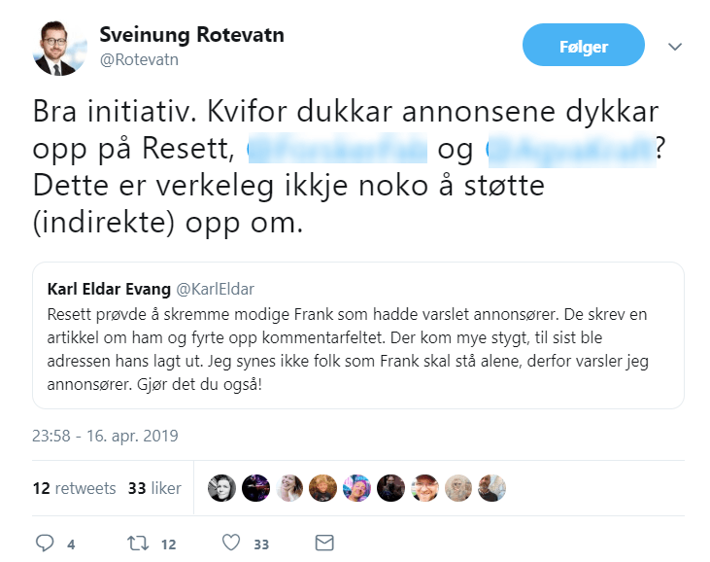Show the 12 retweets list
The height and width of the screenshot is (562, 710).
[74, 488]
